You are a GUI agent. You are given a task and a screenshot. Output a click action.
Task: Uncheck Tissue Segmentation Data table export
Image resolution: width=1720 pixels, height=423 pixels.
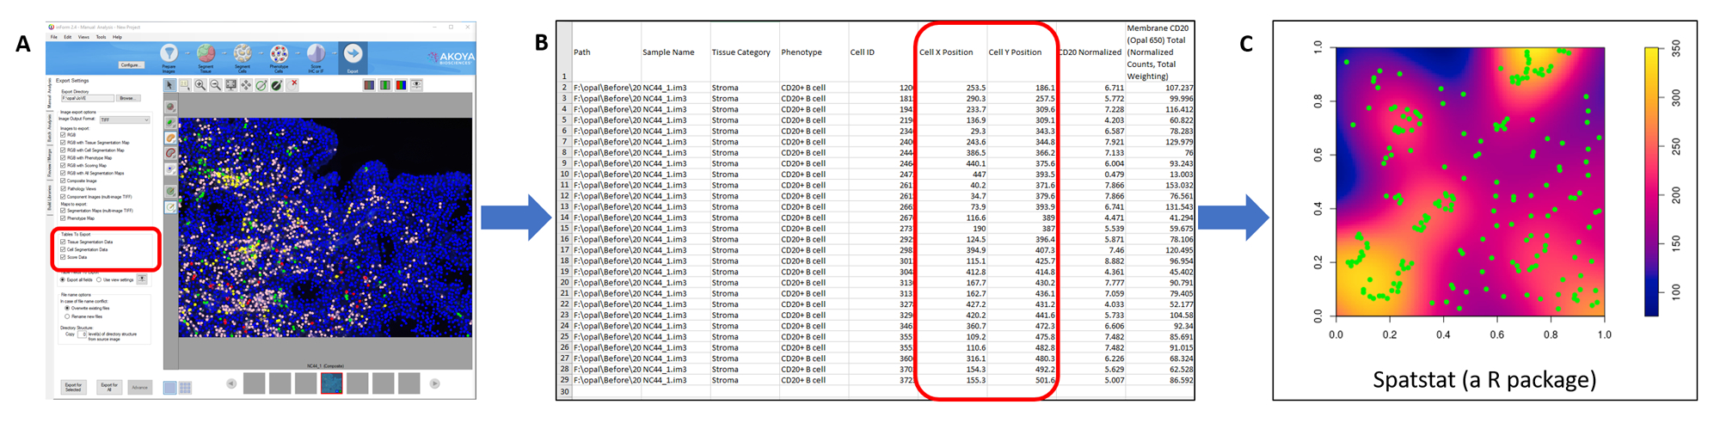pos(63,242)
